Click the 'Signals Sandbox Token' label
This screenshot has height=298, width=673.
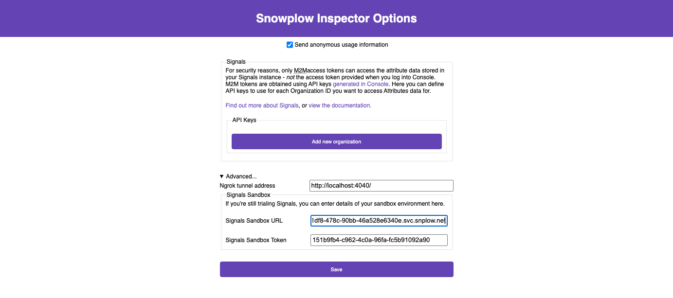point(255,240)
